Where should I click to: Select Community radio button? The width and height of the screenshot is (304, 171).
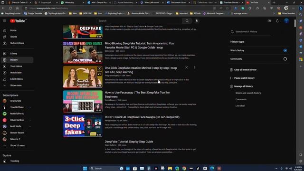(x=285, y=59)
